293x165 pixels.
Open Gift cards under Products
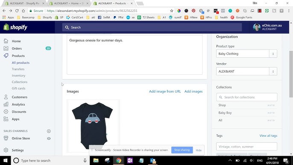[18, 88]
